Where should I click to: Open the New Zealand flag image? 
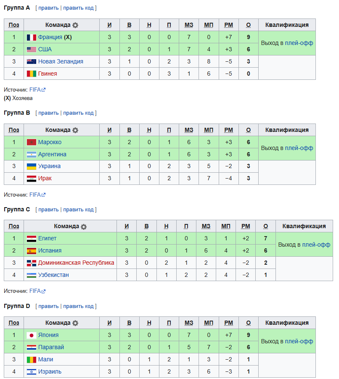point(32,62)
